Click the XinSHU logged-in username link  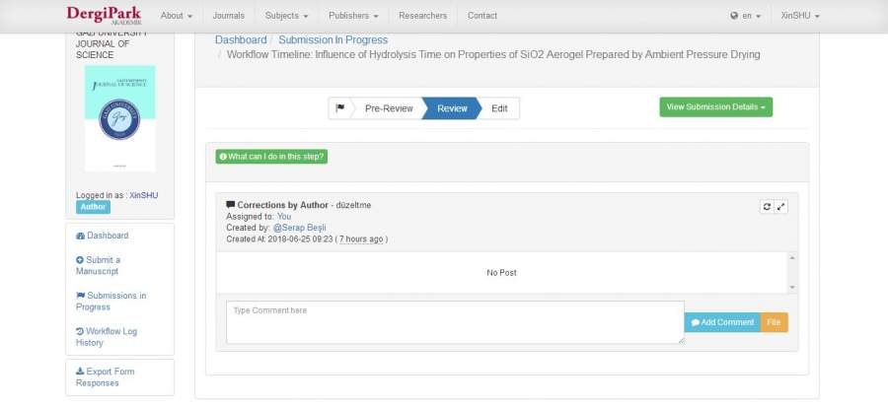click(x=144, y=195)
